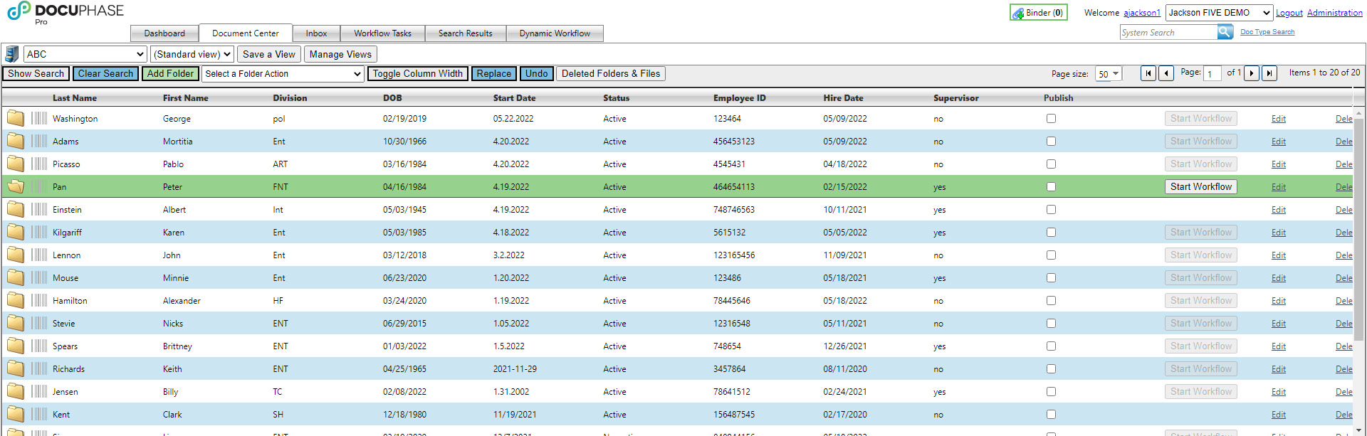The image size is (1367, 436).
Task: Open the folder icon for Einstein row
Action: [x=16, y=209]
